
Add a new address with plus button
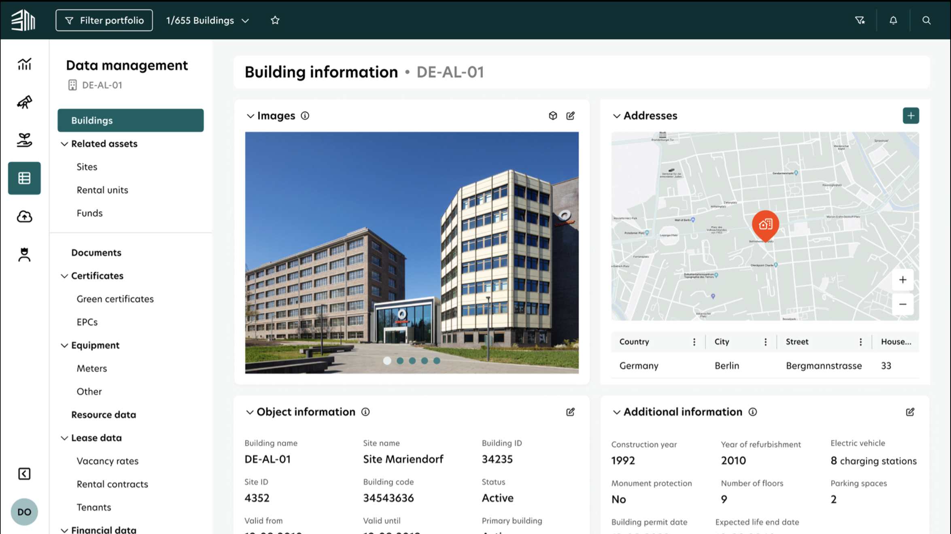click(x=911, y=116)
